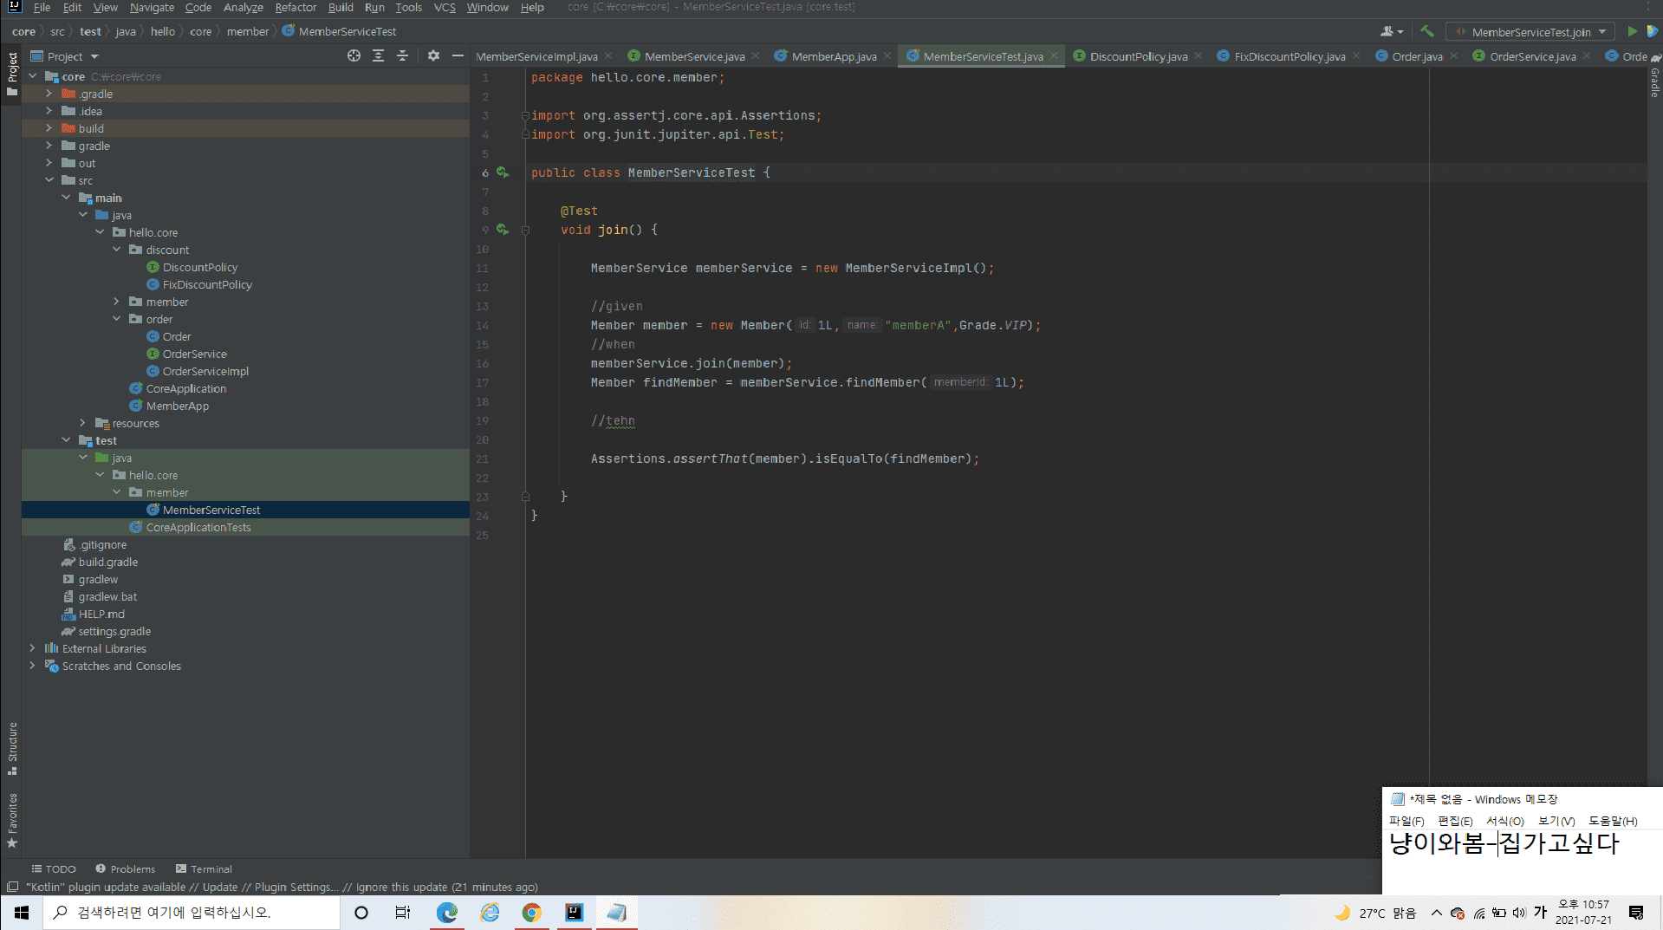Fold the join method at line 9

[525, 230]
